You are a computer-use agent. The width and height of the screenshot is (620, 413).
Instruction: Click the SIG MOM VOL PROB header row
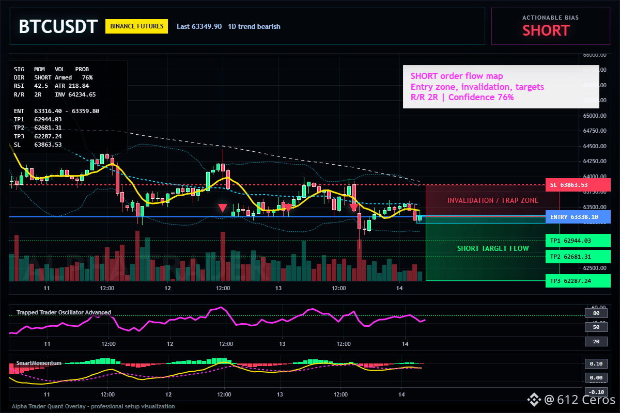[51, 69]
